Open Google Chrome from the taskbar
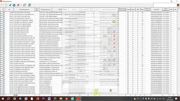Viewport: 180px width, 101px height. click(14, 98)
